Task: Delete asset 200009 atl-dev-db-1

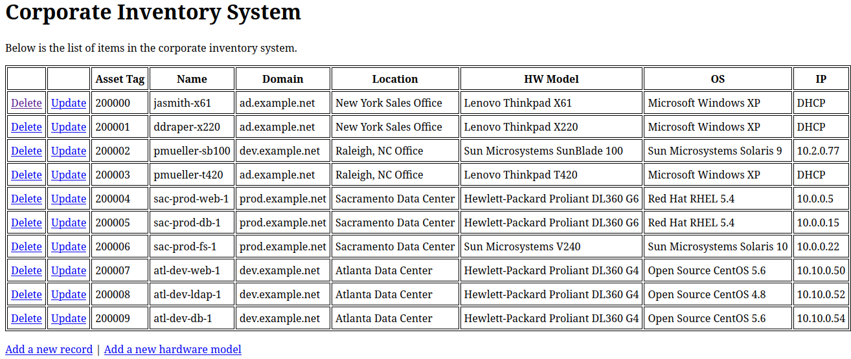Action: pyautogui.click(x=27, y=318)
